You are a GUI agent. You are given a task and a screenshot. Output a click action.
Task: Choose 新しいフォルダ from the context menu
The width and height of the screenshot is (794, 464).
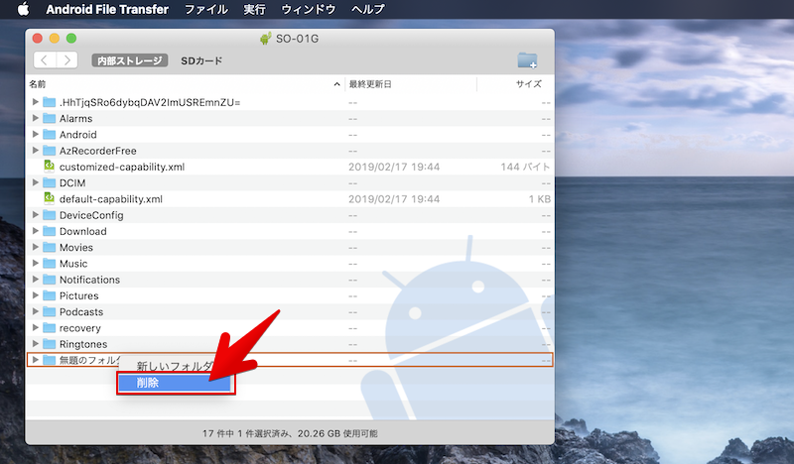[x=171, y=366]
